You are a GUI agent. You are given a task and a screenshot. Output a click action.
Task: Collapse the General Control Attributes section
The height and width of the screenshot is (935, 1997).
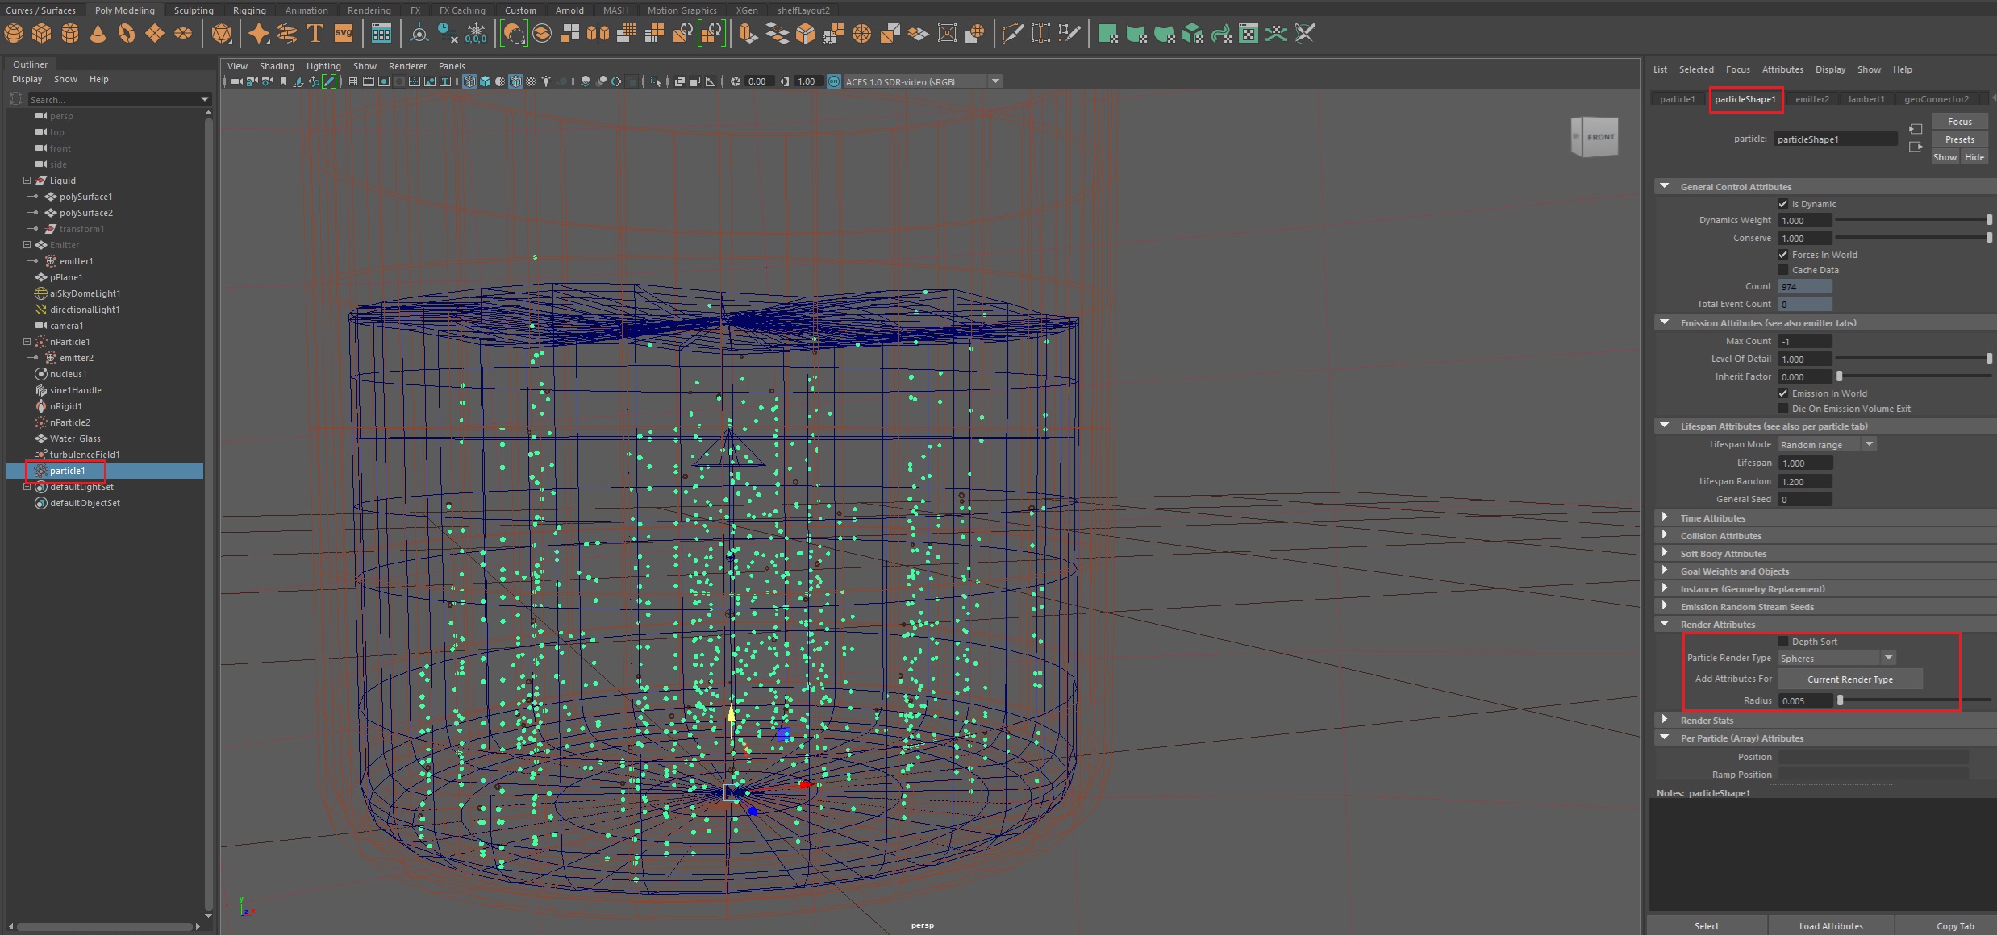pos(1665,186)
